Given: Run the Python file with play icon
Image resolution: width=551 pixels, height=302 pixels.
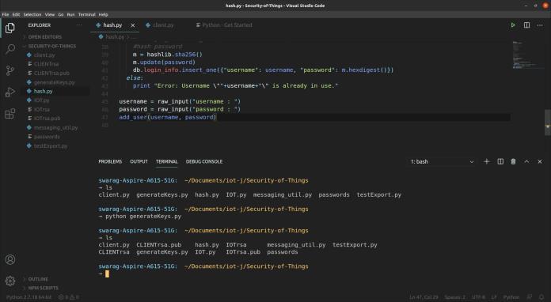Looking at the screenshot, I should point(513,25).
